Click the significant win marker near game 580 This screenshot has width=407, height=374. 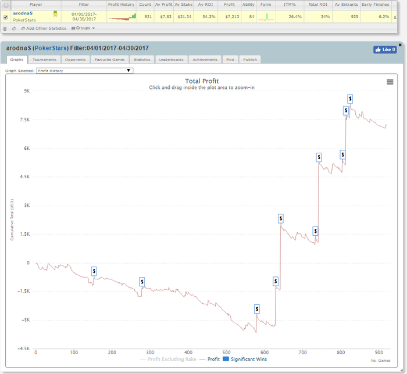click(257, 309)
